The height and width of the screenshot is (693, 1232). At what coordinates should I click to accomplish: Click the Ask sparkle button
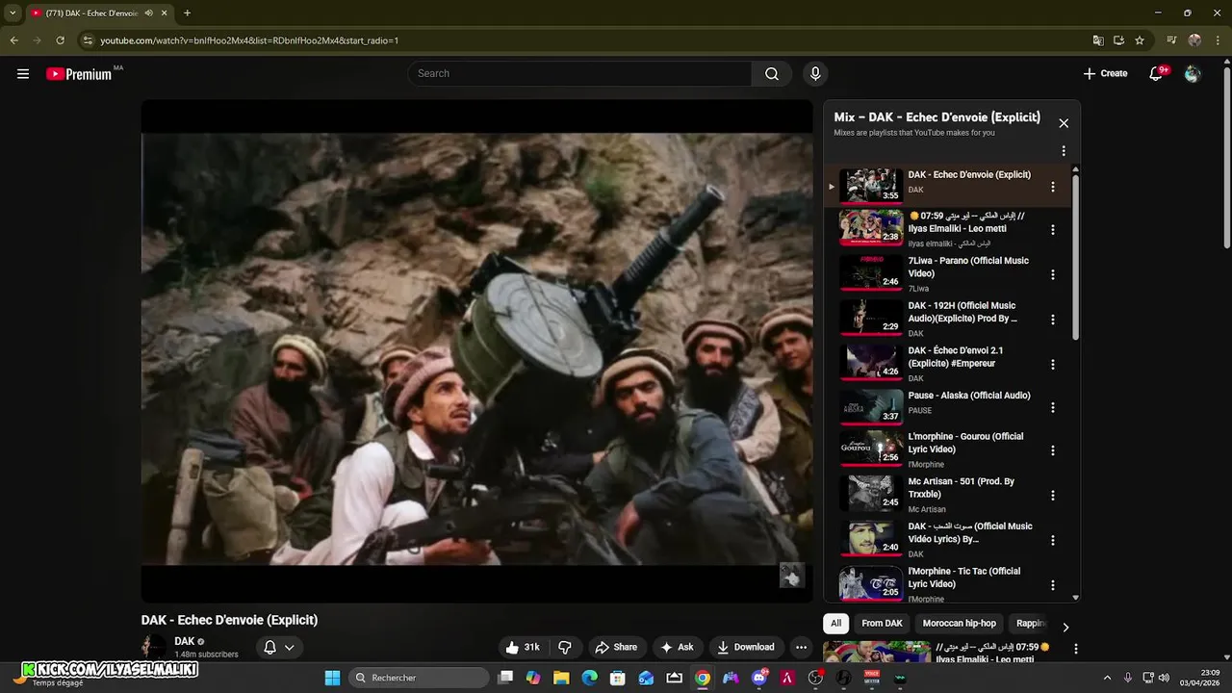pos(677,647)
